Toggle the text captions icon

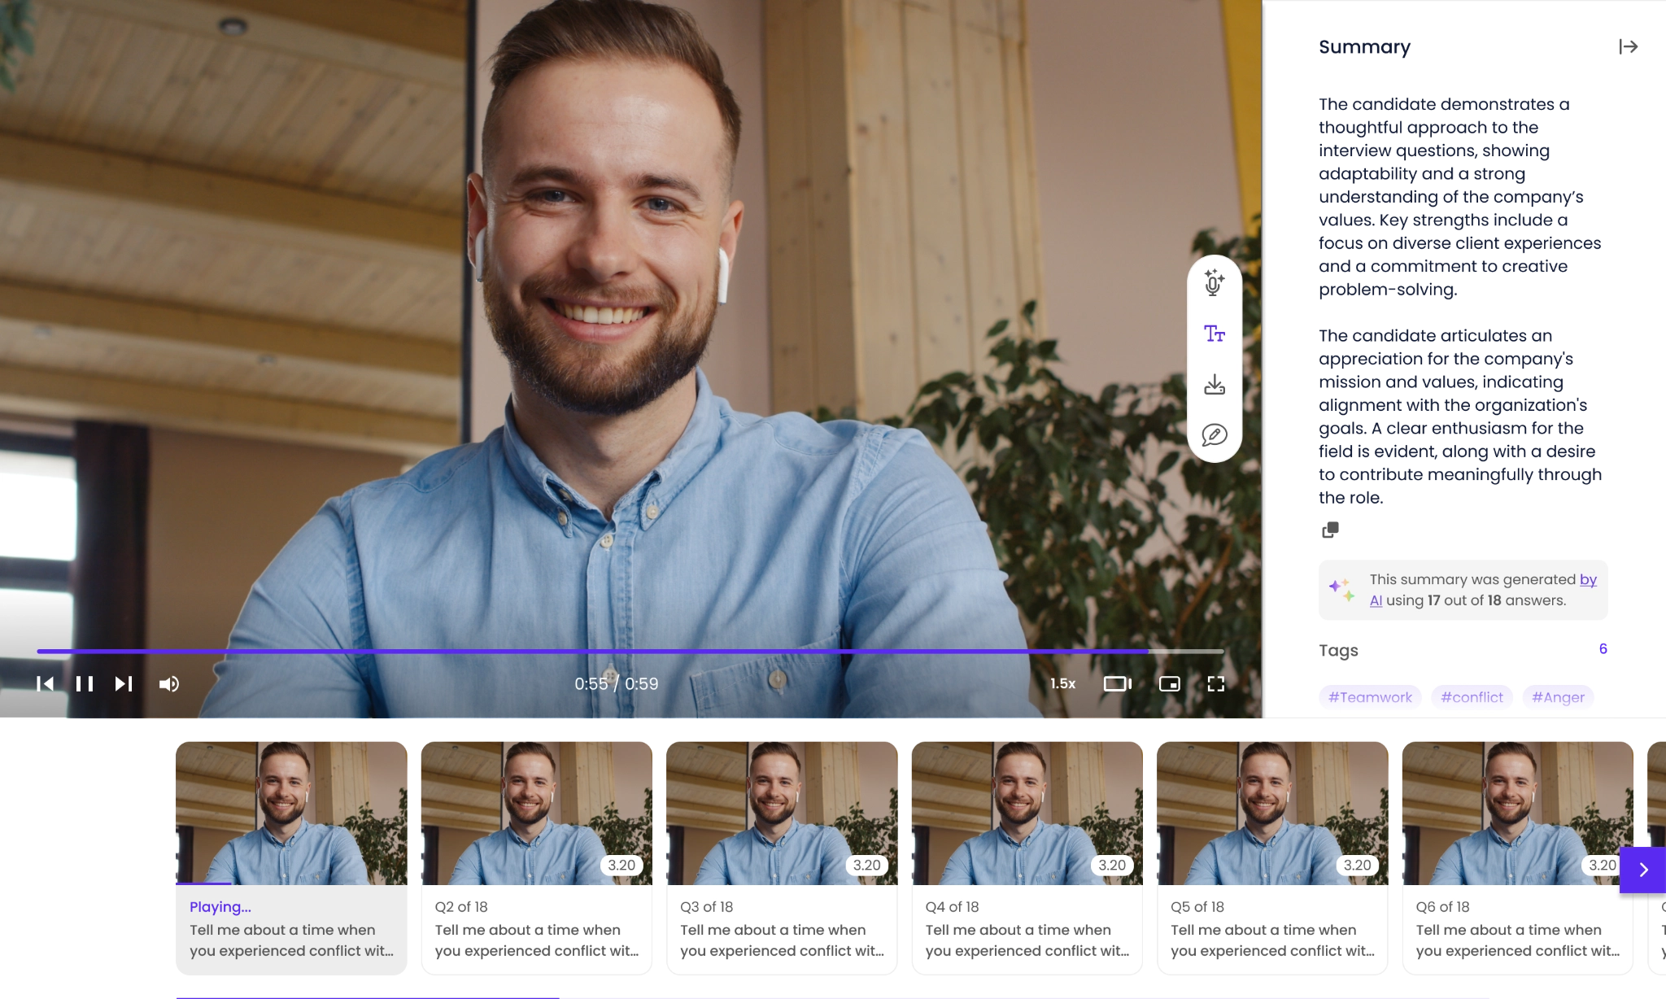coord(1215,334)
